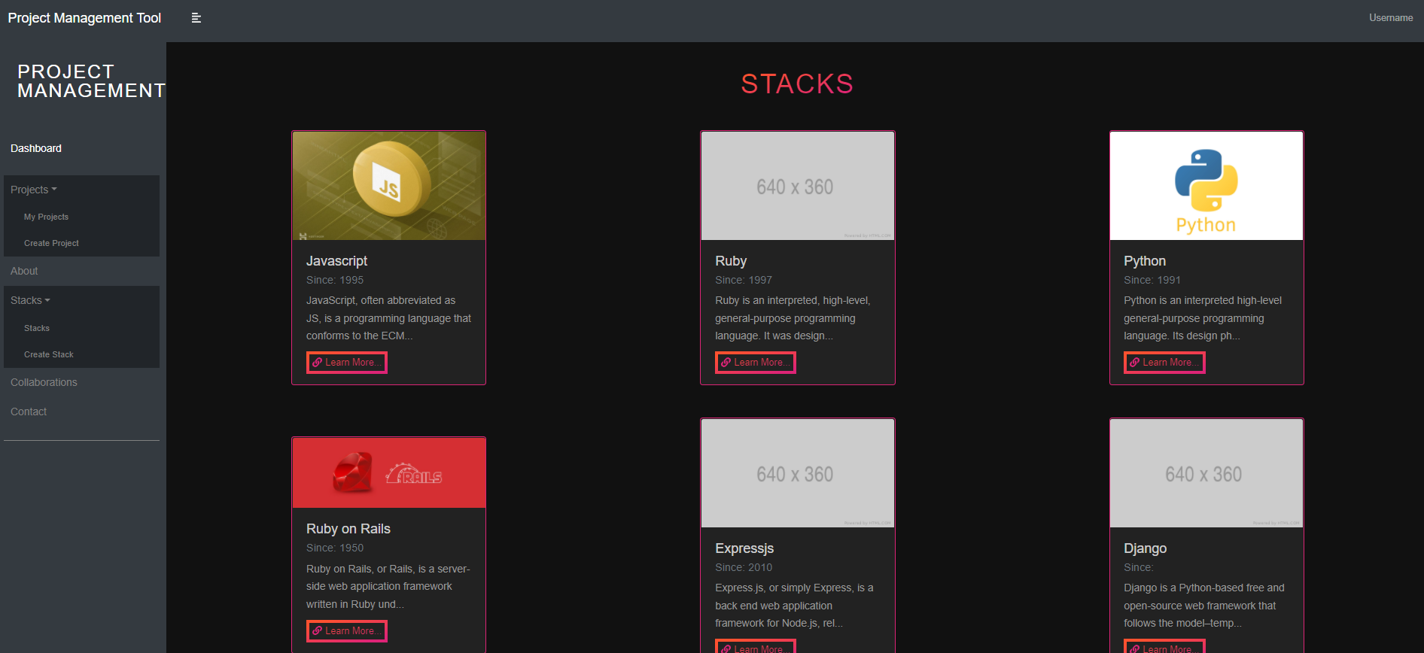Open My Projects in sidebar

pyautogui.click(x=46, y=217)
